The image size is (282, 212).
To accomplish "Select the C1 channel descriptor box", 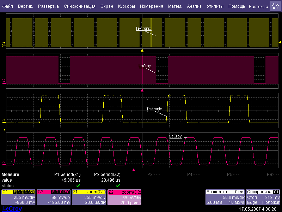I will click(19, 197).
